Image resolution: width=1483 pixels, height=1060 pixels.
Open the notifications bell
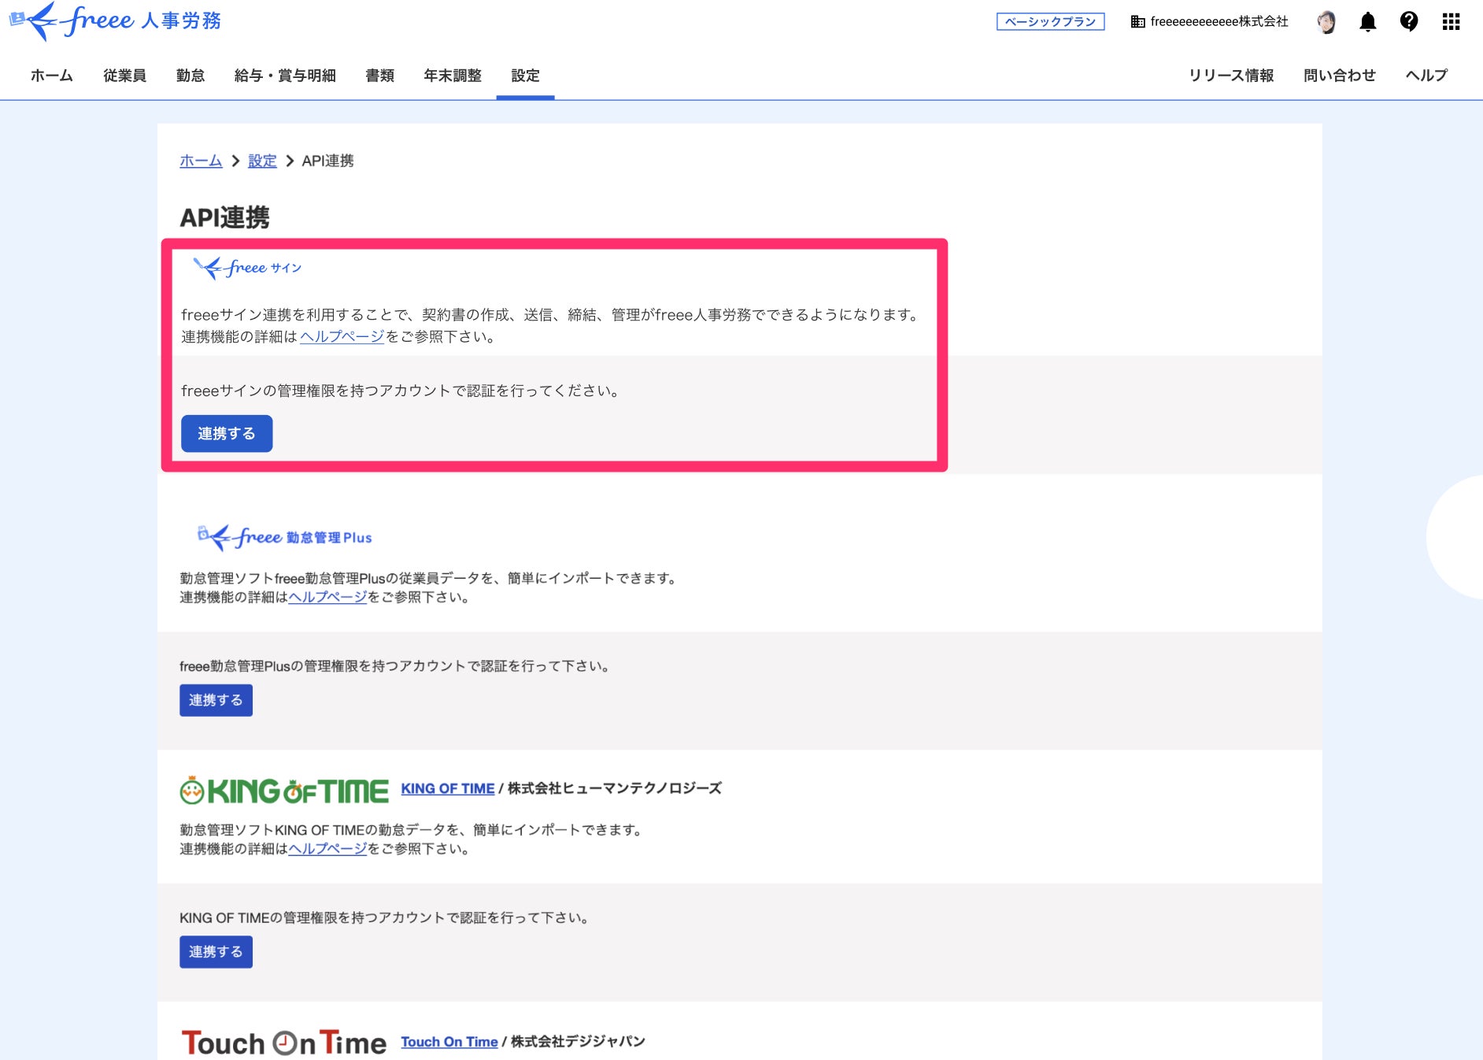click(x=1368, y=22)
